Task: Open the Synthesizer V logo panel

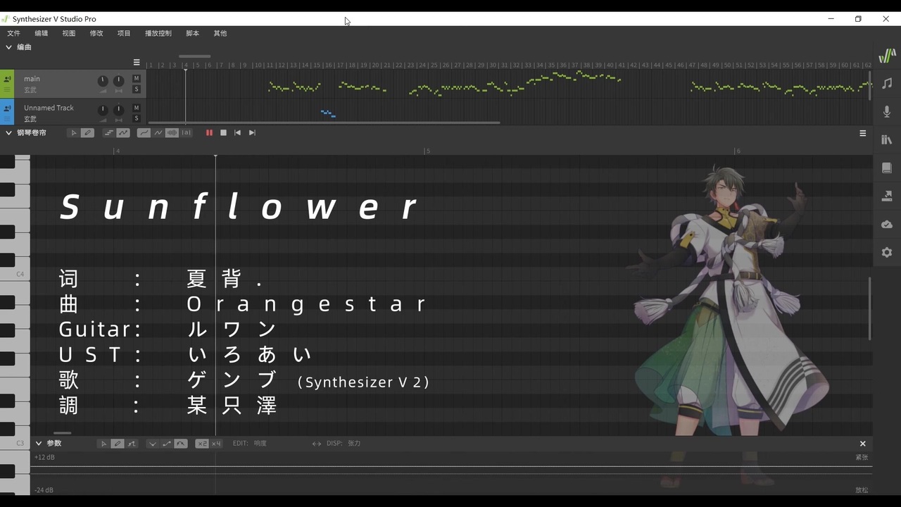Action: [887, 56]
